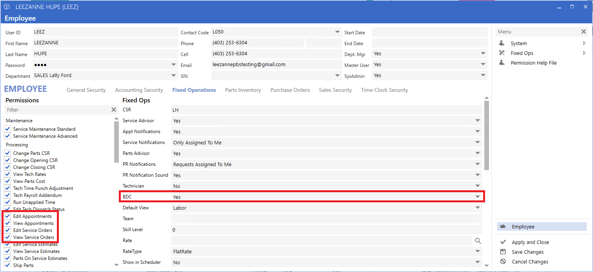Viewport: 593px width, 272px height.
Task: Click the CSR field showing LH
Action: pyautogui.click(x=327, y=110)
